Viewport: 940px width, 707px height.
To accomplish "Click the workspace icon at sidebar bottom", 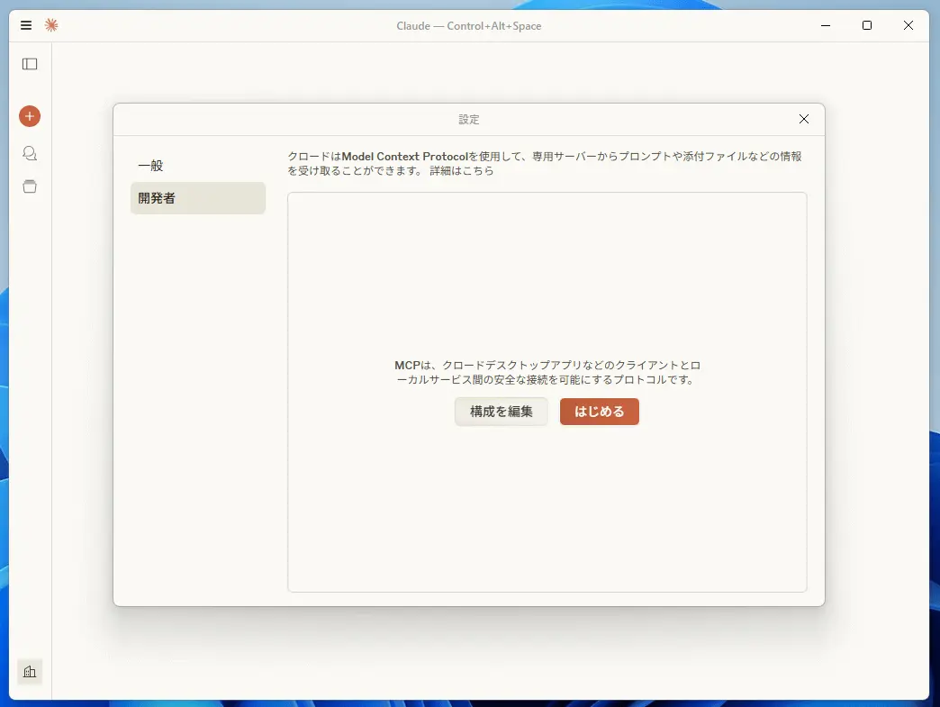I will tap(30, 672).
